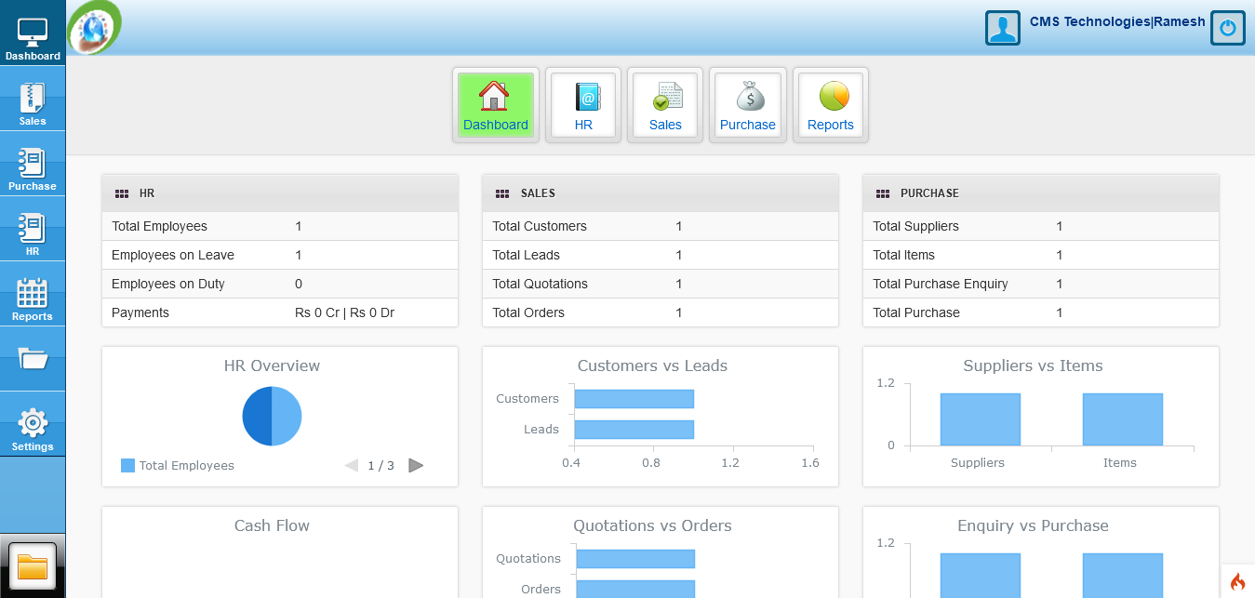Screen dimensions: 1255x598
Task: Click Total Leads row label
Action: (527, 255)
